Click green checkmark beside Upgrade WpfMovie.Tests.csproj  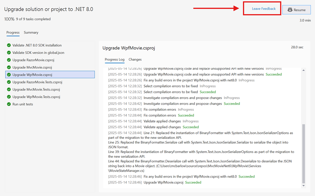click(9, 97)
